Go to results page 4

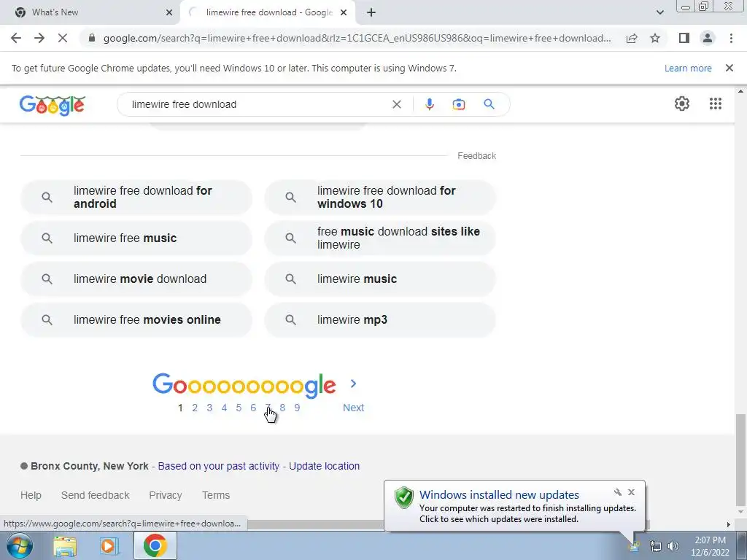click(x=224, y=408)
